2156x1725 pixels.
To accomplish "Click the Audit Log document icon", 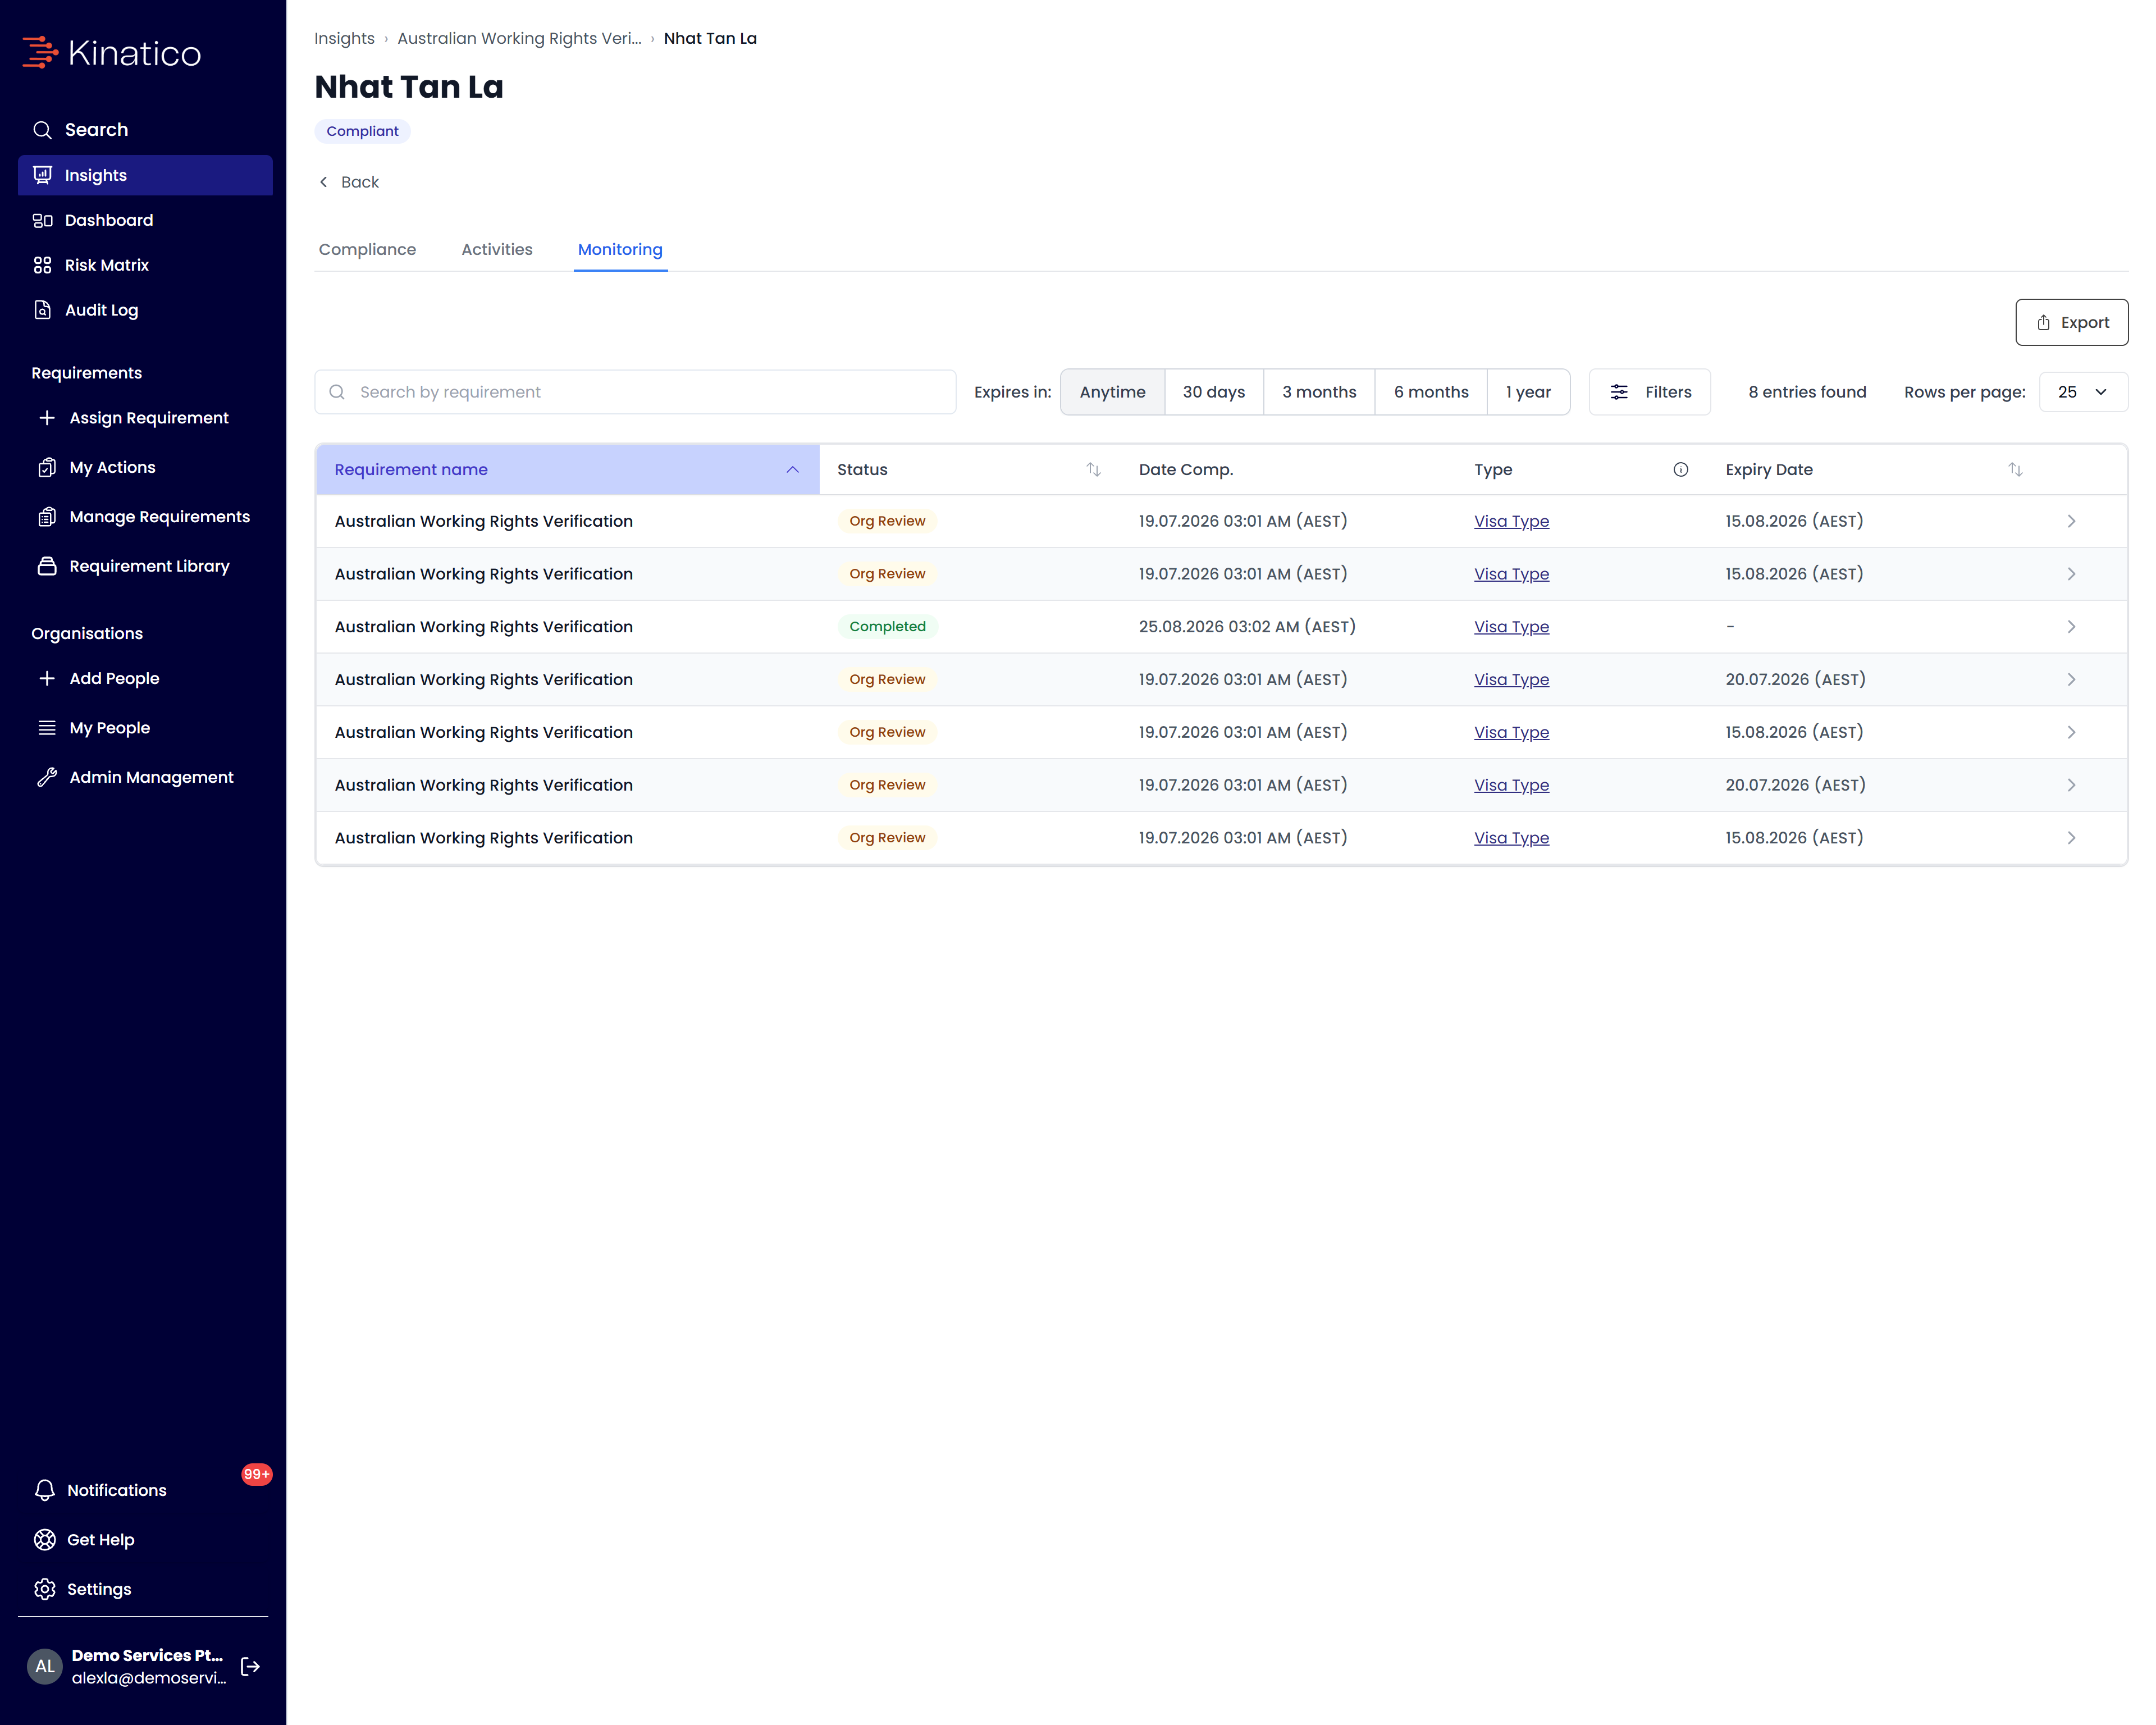I will pyautogui.click(x=42, y=310).
